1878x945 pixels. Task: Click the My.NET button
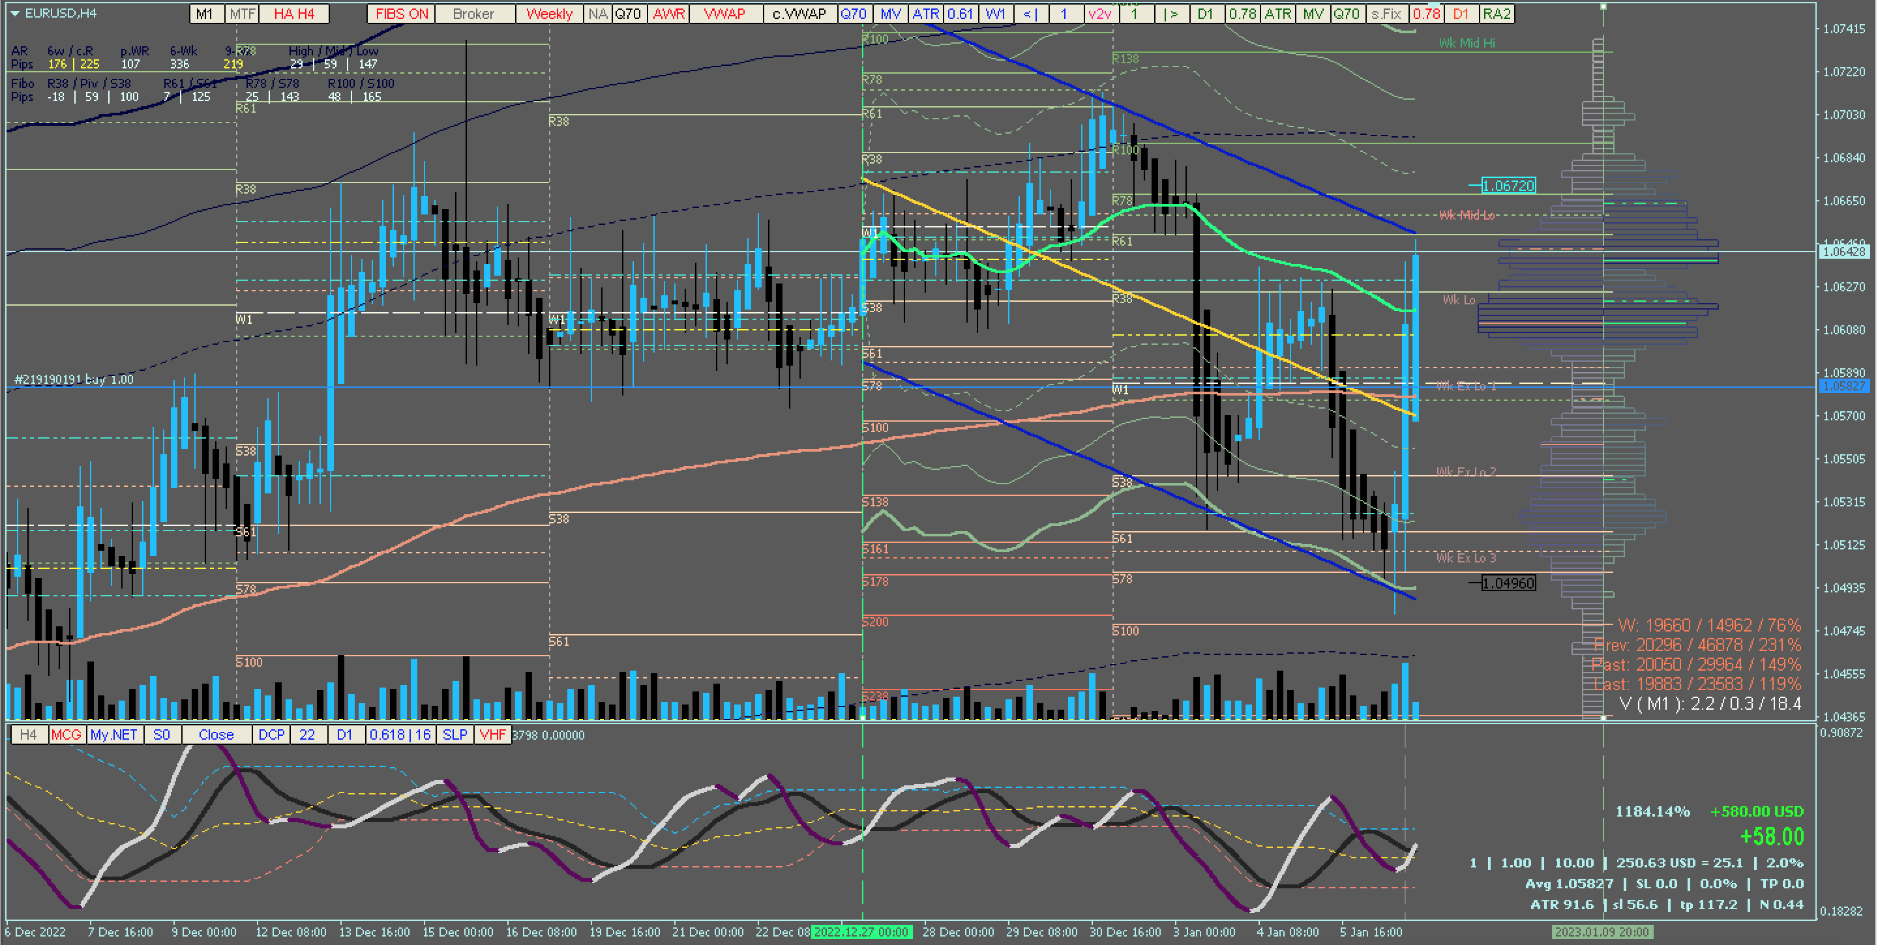tap(113, 734)
